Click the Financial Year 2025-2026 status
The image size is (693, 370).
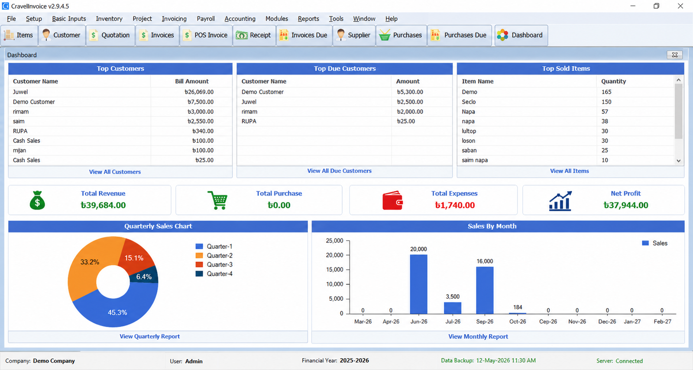tap(335, 360)
